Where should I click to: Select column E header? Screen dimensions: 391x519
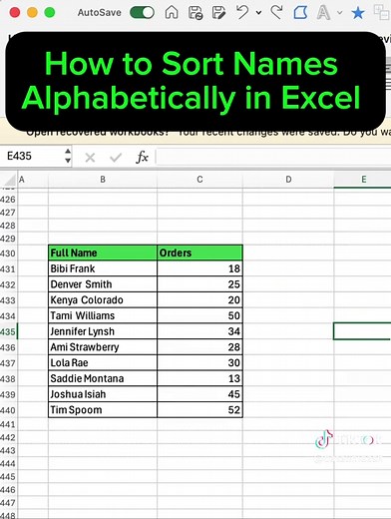pos(362,180)
